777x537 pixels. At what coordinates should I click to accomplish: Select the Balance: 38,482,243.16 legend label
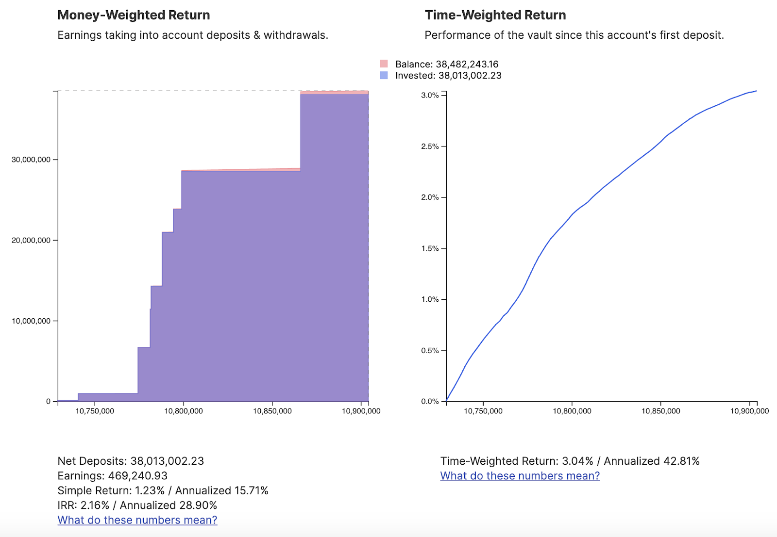[447, 64]
